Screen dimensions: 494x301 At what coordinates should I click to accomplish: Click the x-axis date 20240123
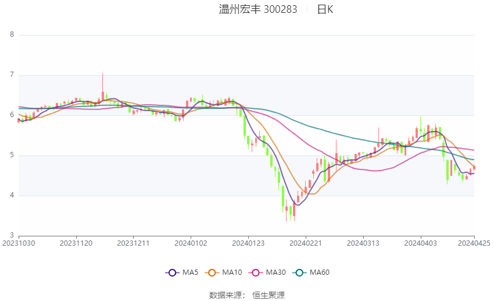[x=248, y=243]
